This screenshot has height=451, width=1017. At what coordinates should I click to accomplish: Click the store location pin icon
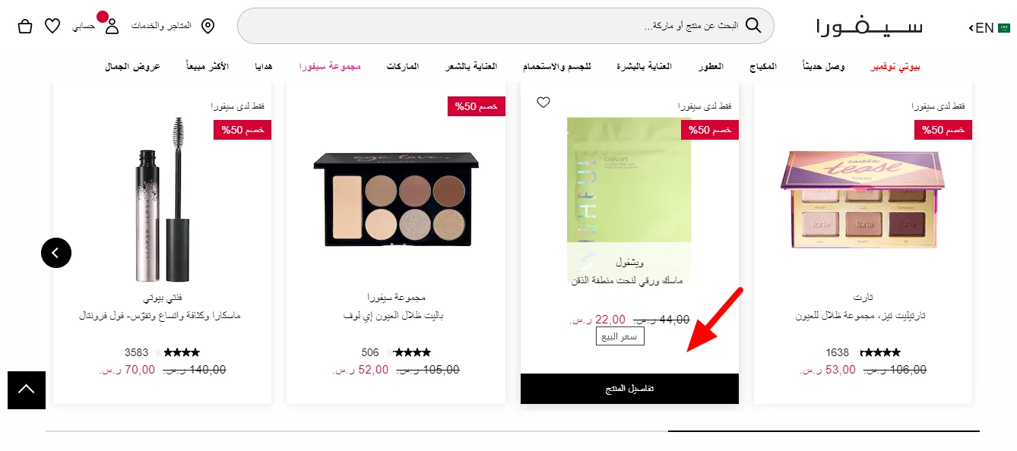pos(208,26)
